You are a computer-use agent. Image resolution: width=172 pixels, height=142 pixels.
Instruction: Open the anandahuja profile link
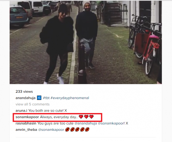(26, 98)
